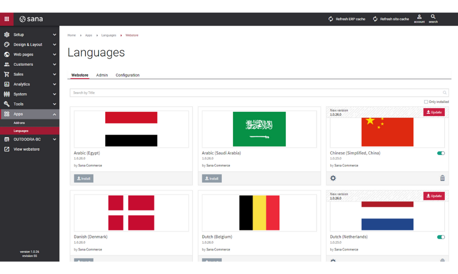Image resolution: width=458 pixels, height=274 pixels.
Task: Click the Danish (Denmark) title text
Action: [91, 237]
